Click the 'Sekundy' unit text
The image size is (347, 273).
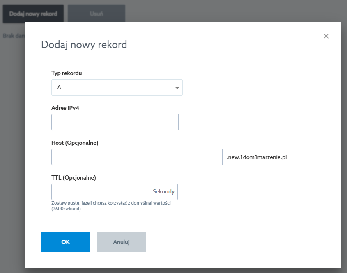coord(163,191)
